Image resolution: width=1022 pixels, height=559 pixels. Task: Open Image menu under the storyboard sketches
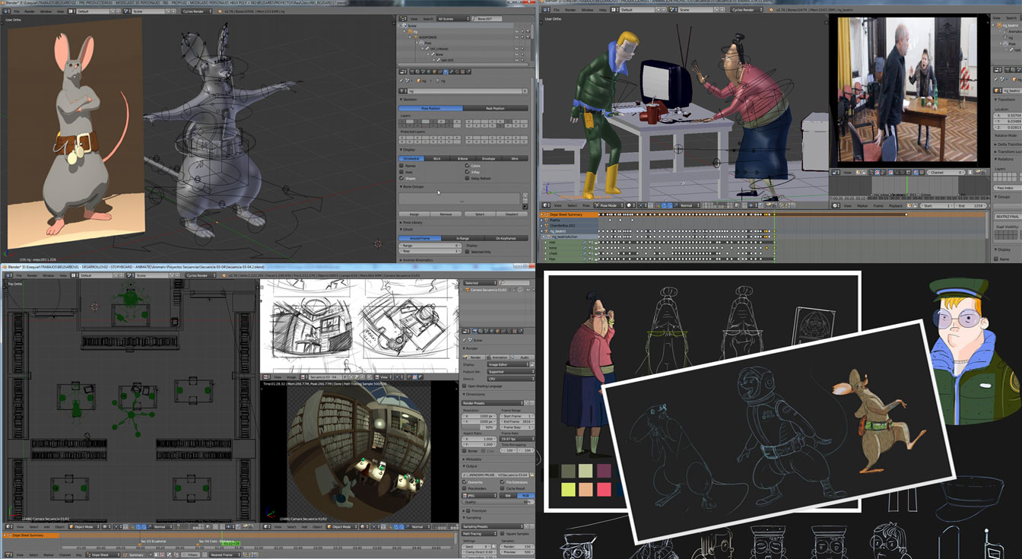click(x=291, y=376)
